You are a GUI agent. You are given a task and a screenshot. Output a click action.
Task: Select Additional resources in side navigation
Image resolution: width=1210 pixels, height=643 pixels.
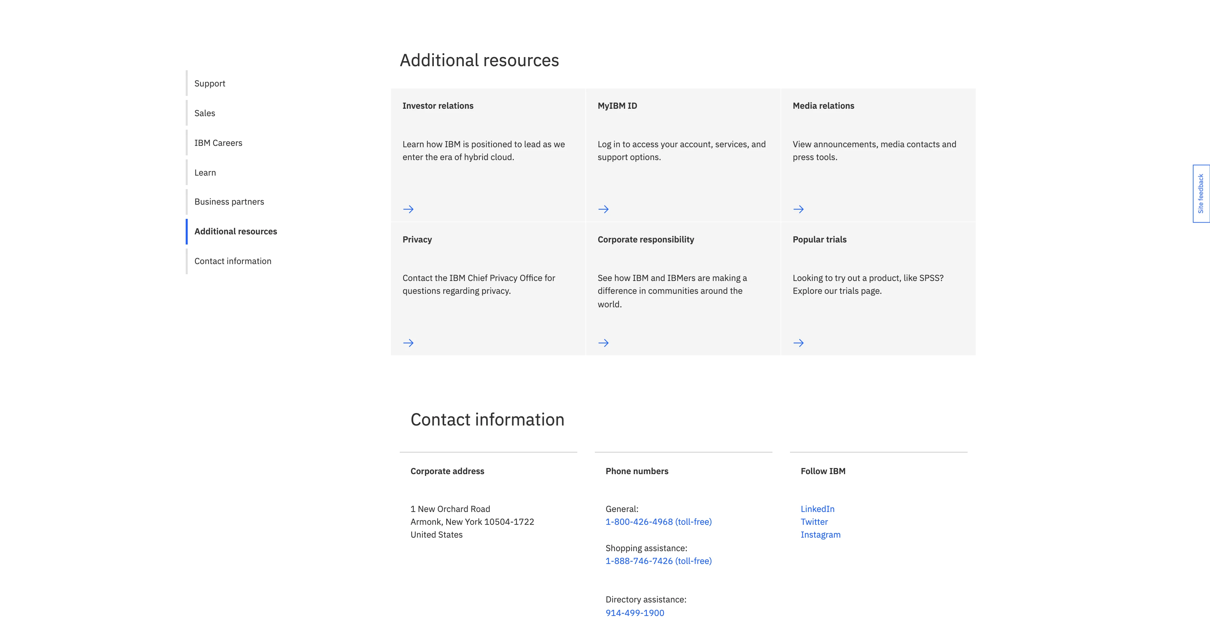(236, 231)
